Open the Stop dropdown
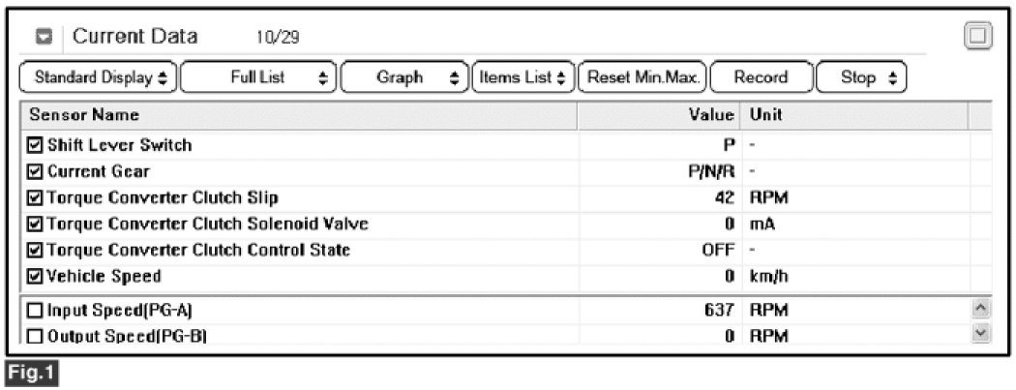 [863, 77]
